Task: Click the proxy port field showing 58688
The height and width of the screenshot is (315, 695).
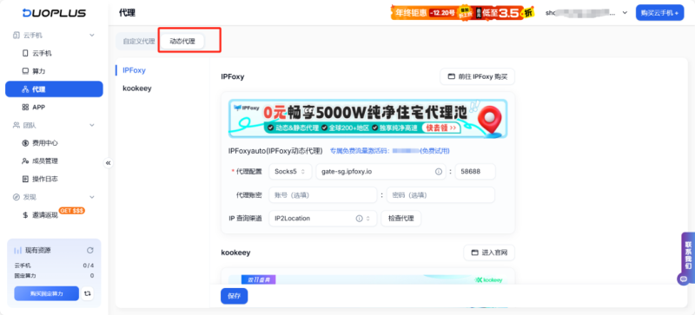Action: click(x=475, y=172)
